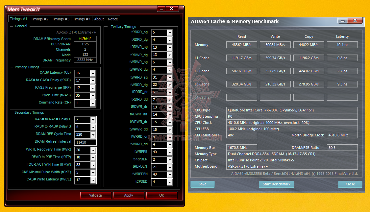Image resolution: width=370 pixels, height=212 pixels.
Task: Open the About tab in Mem TweakIt
Action: click(99, 19)
